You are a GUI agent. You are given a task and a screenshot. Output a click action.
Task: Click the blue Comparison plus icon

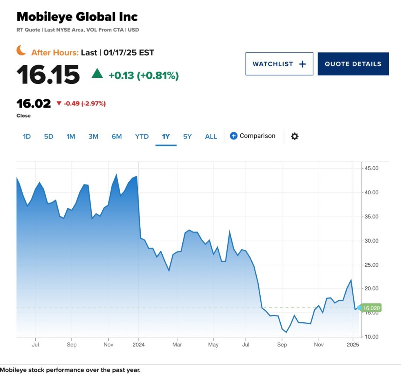click(234, 136)
